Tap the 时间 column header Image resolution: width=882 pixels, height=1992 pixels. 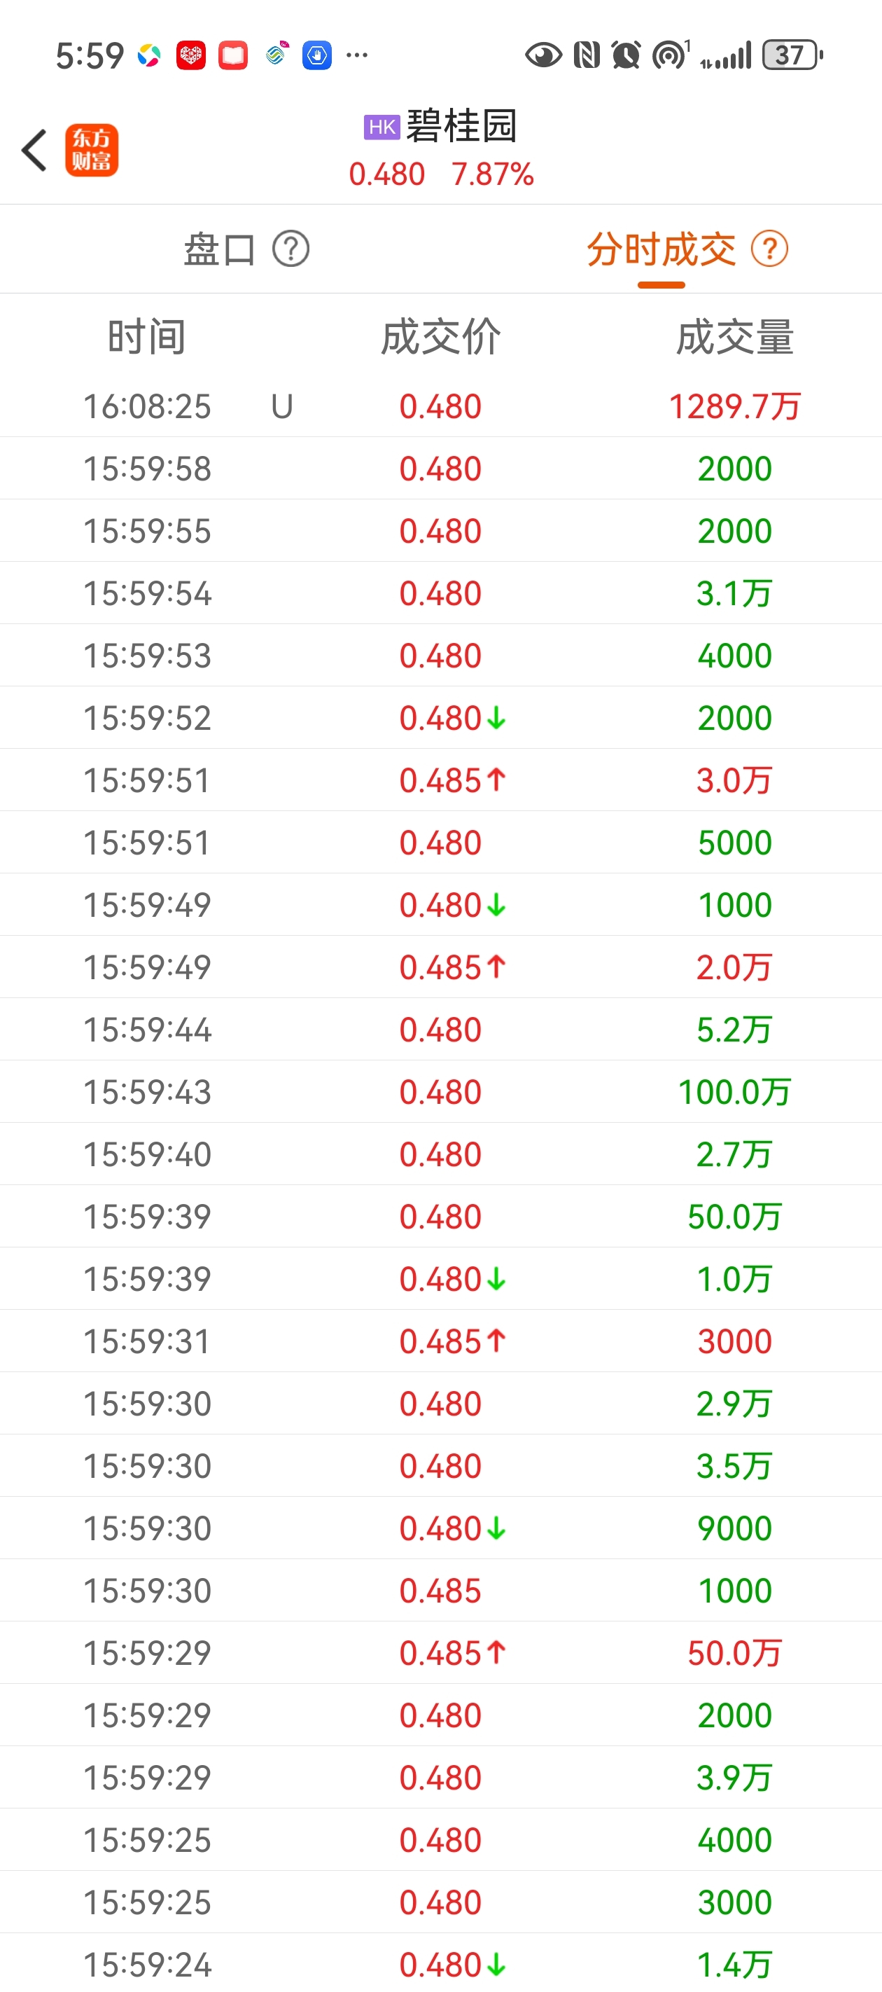tap(147, 337)
